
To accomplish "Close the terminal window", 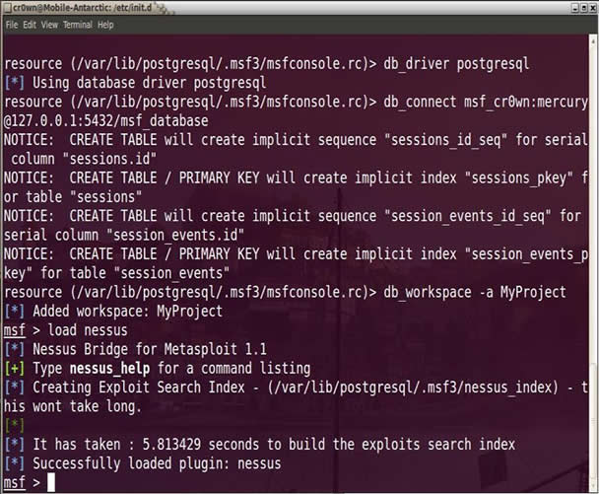I will point(592,8).
